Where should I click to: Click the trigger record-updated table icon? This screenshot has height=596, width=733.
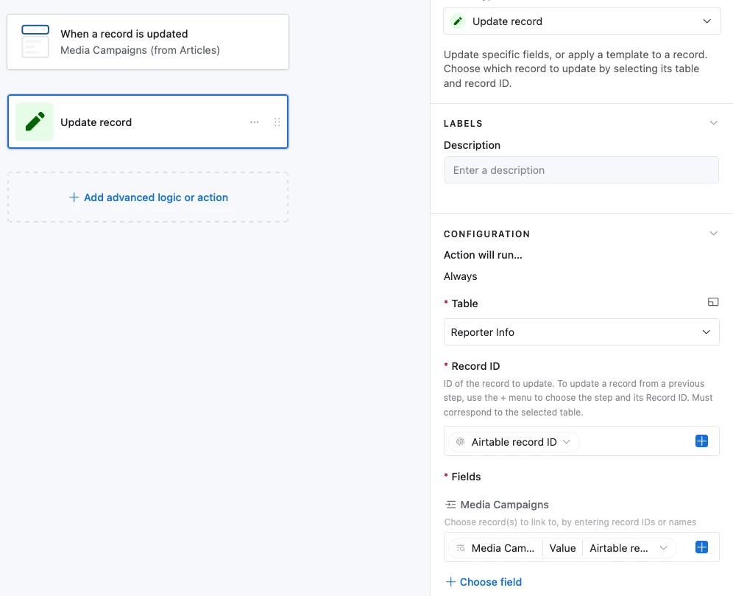35,41
